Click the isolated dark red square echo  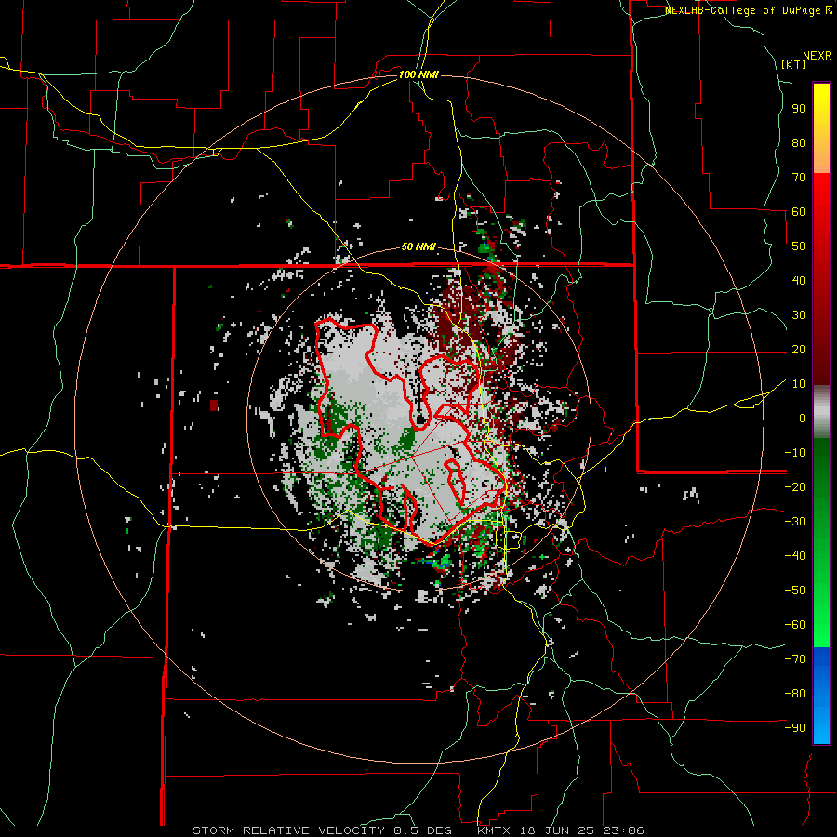pyautogui.click(x=214, y=405)
